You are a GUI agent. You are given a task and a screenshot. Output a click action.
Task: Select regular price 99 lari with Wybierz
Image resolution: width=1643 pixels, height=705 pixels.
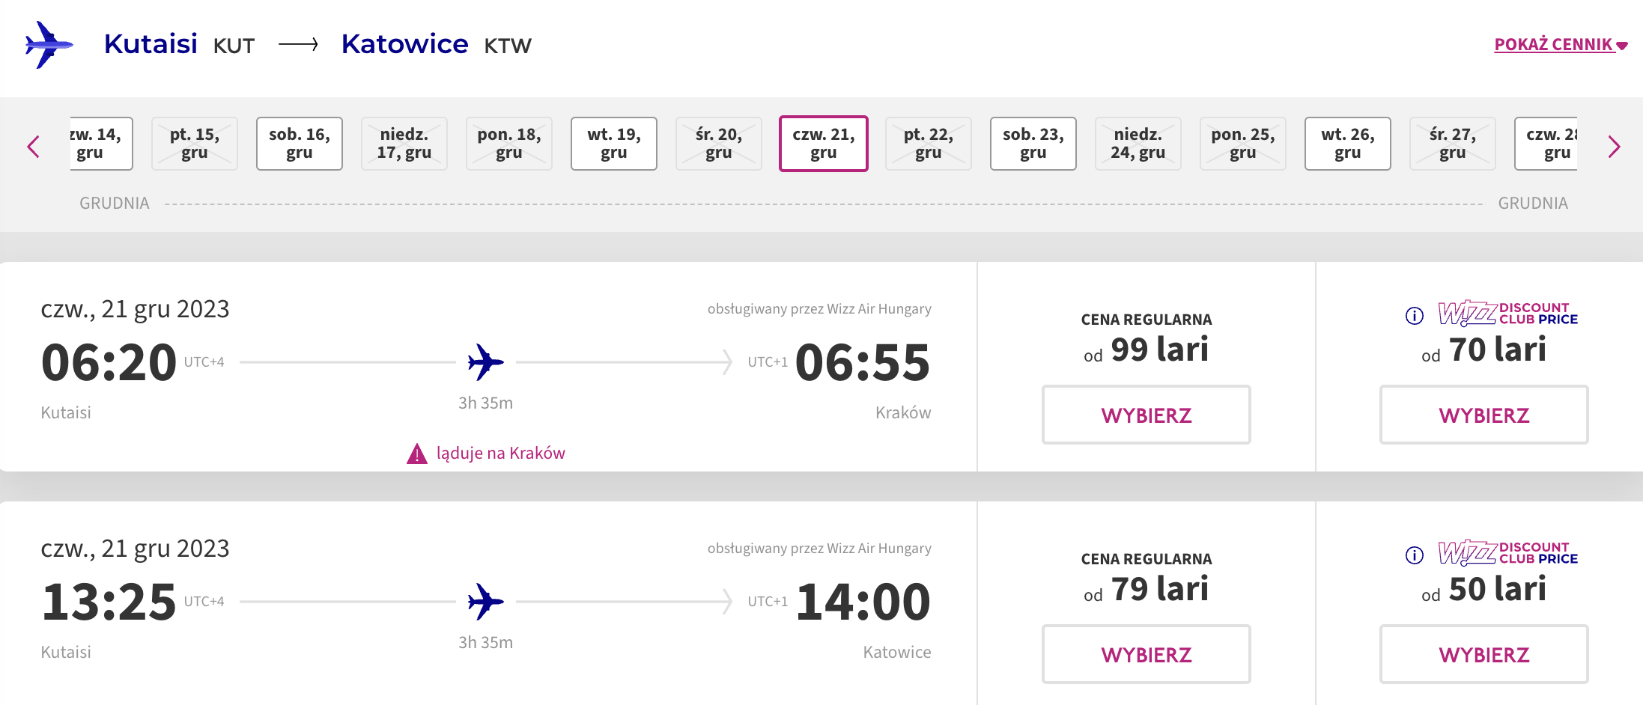1146,415
